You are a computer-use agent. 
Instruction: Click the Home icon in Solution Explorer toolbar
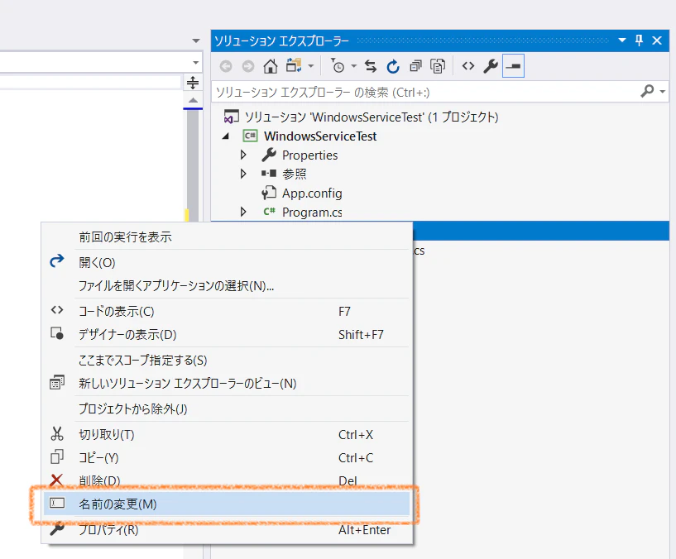tap(271, 66)
